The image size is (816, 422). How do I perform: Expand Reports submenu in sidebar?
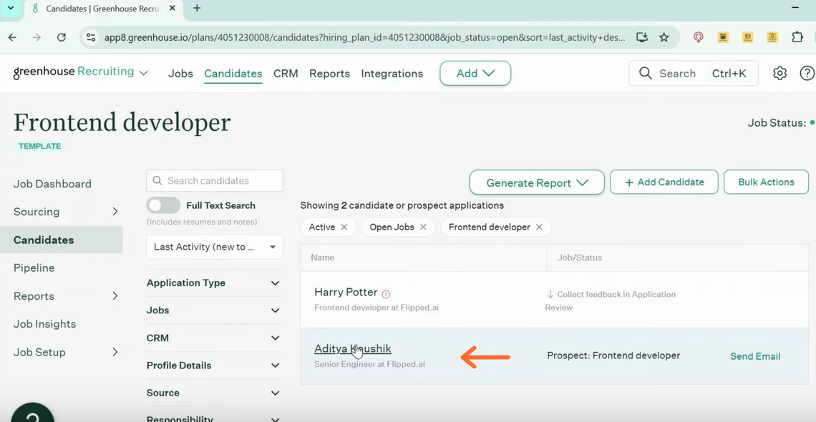115,295
